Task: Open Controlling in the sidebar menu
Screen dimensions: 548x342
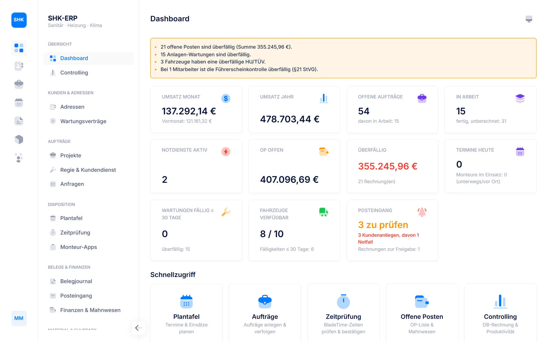Action: pos(88,73)
